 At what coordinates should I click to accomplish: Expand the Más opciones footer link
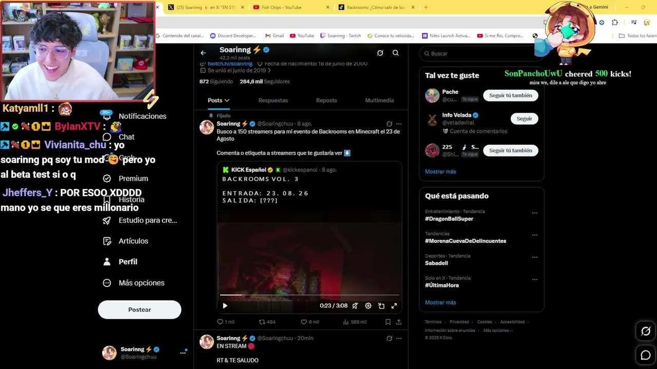[x=498, y=331]
